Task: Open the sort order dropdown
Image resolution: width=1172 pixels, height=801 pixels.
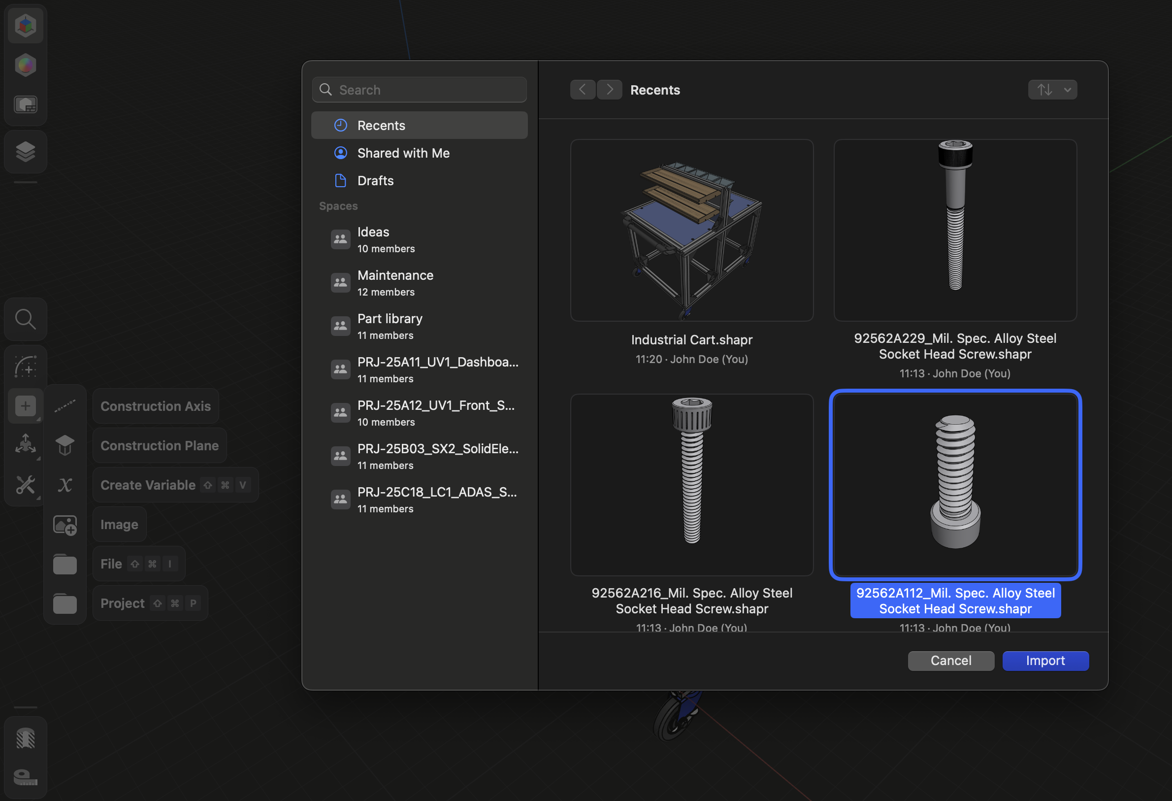Action: point(1052,89)
